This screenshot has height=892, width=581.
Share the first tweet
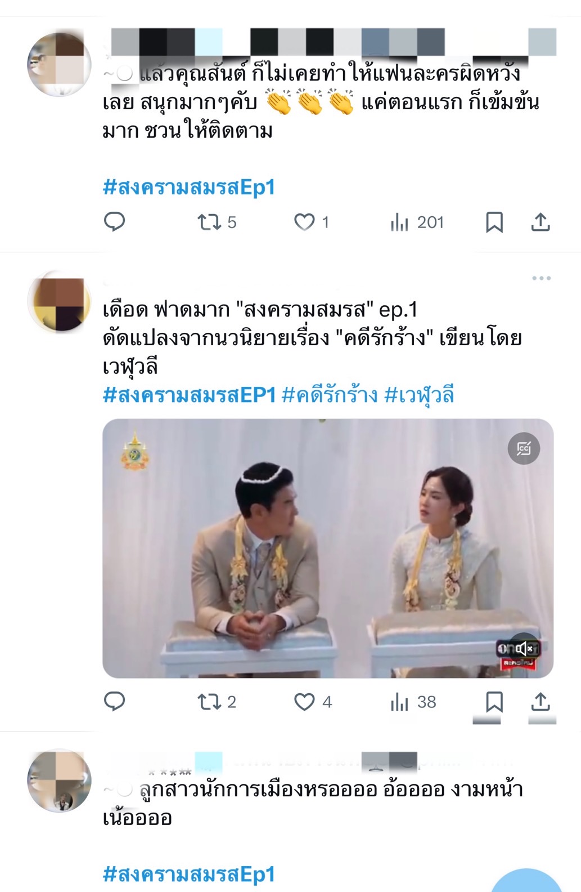click(541, 222)
